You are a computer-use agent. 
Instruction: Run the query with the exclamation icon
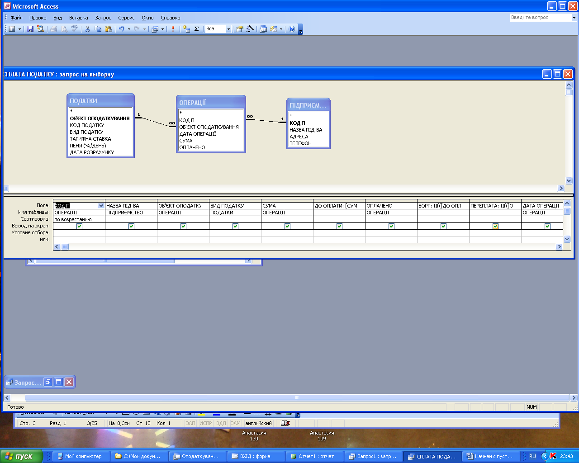pos(173,29)
